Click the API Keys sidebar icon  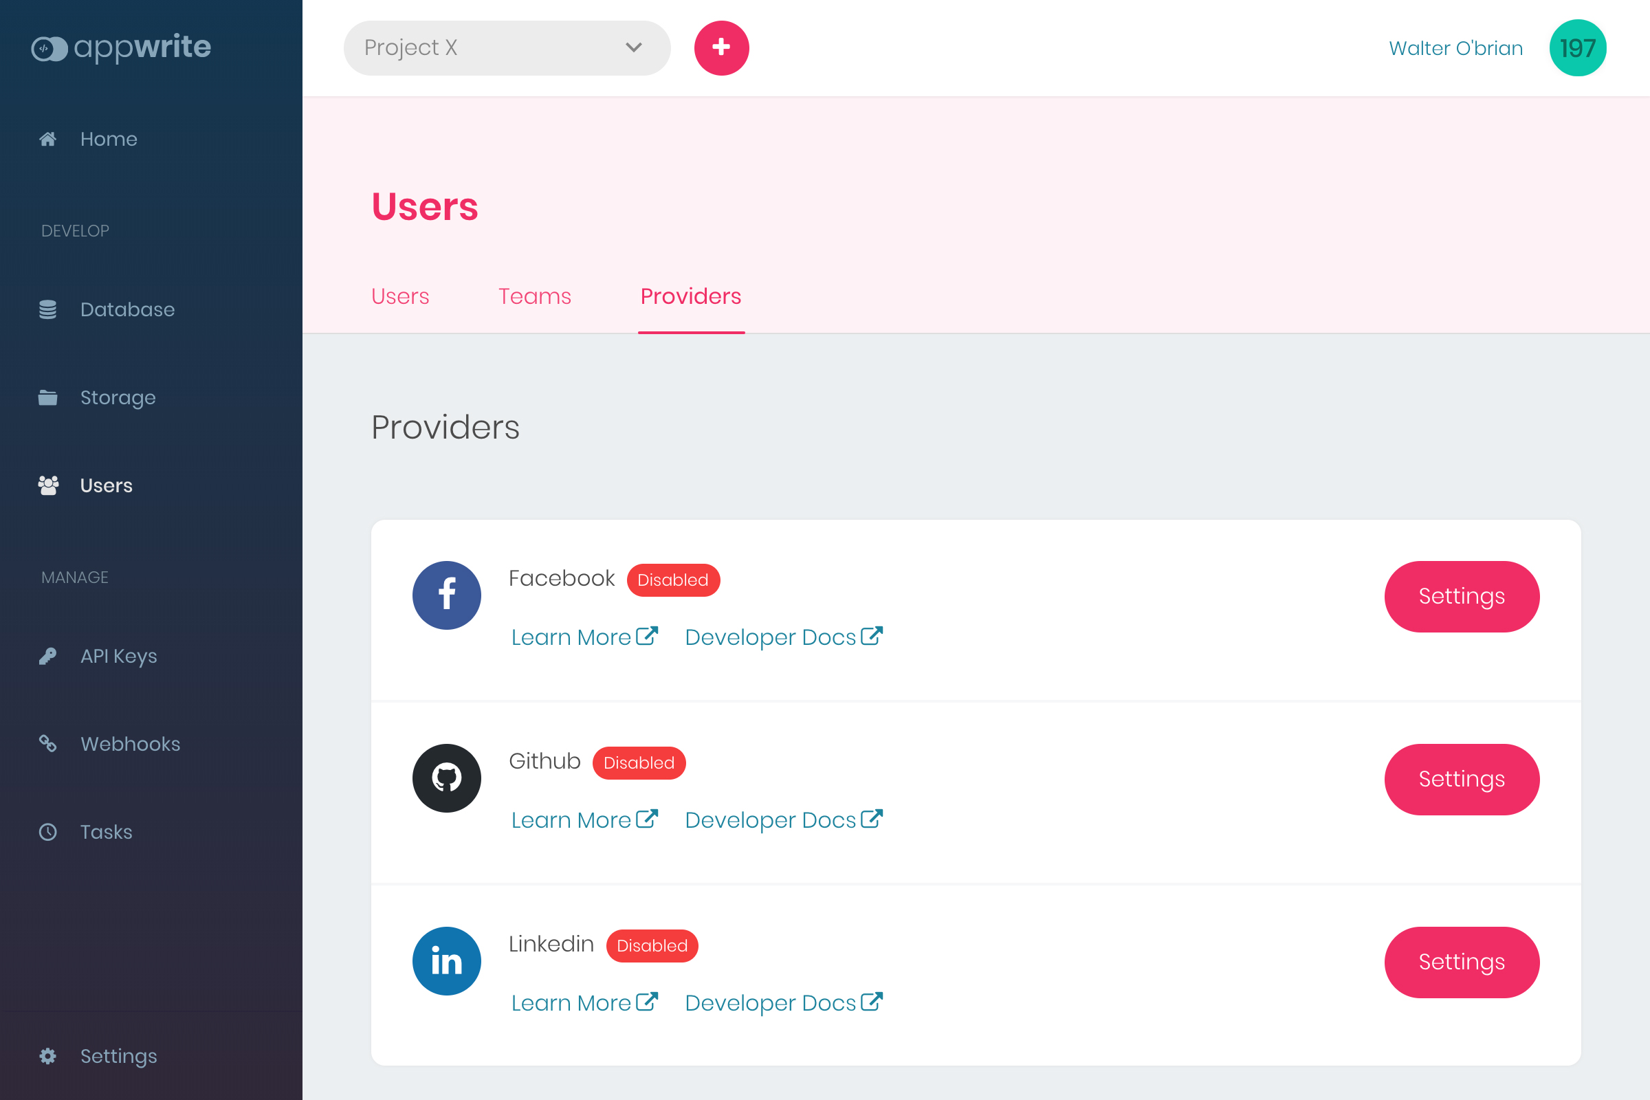(x=48, y=654)
